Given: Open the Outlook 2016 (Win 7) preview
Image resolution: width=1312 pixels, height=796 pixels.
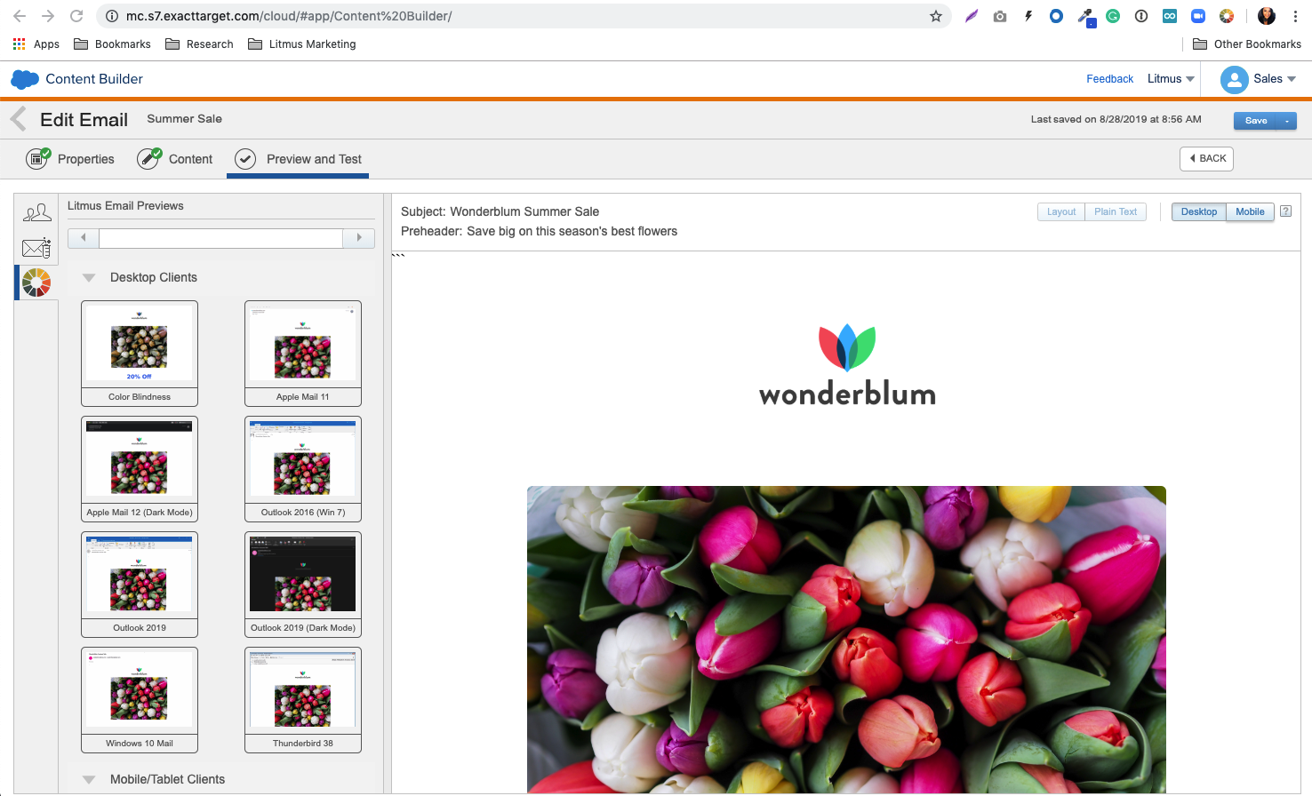Looking at the screenshot, I should 303,469.
